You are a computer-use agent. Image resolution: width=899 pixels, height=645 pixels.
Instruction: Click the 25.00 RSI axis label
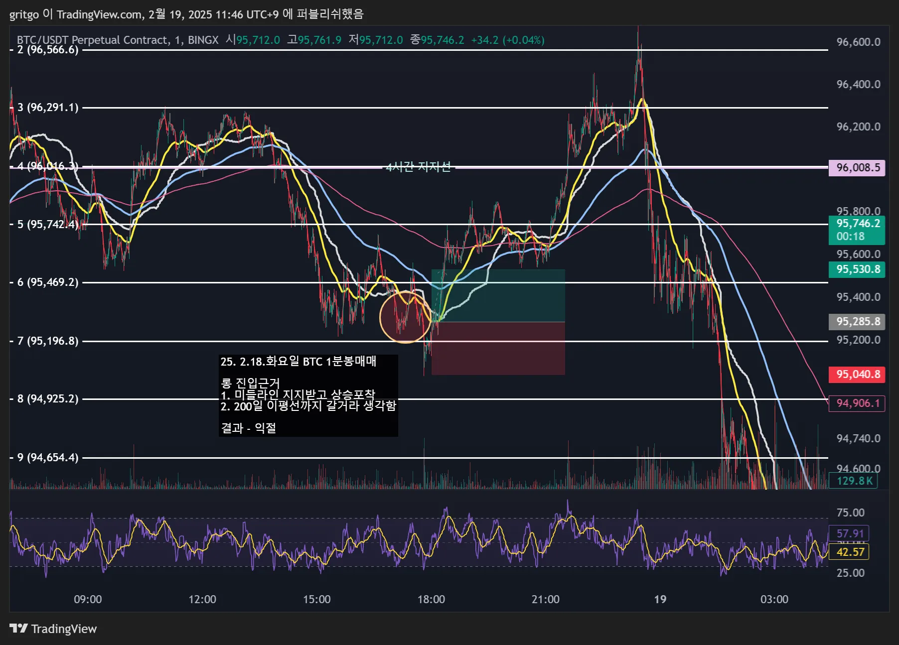(x=850, y=573)
